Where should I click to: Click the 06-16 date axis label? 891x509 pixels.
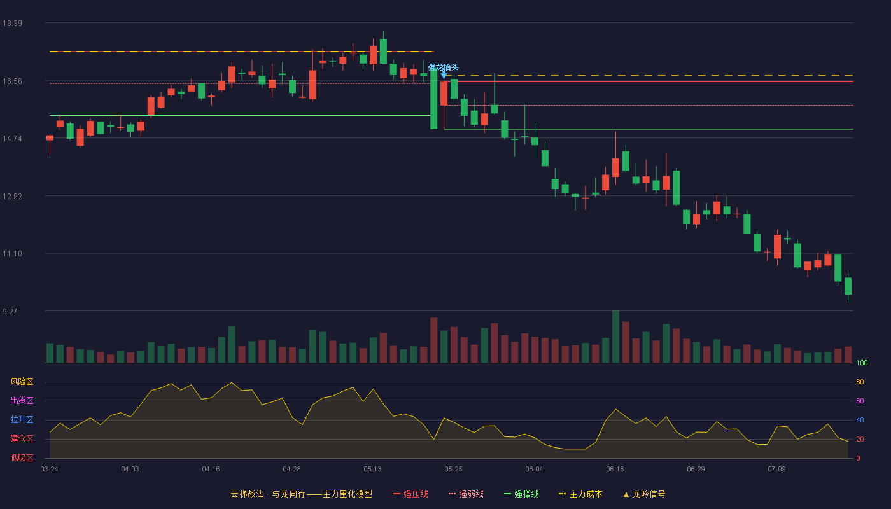click(615, 469)
